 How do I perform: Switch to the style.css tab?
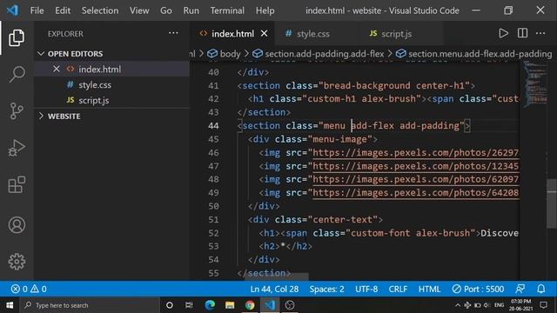pos(312,34)
